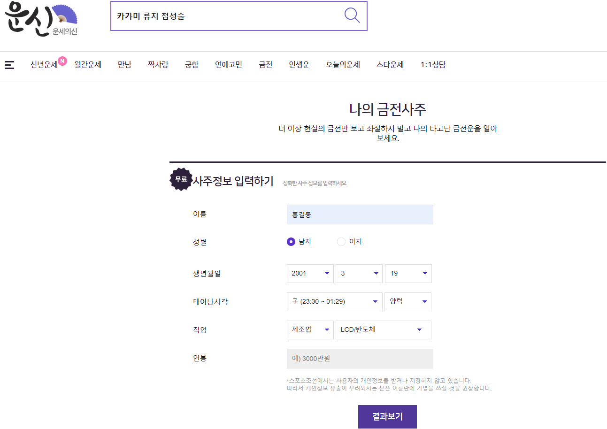
Task: Click the 이름 name field containing 홍길동
Action: 360,214
